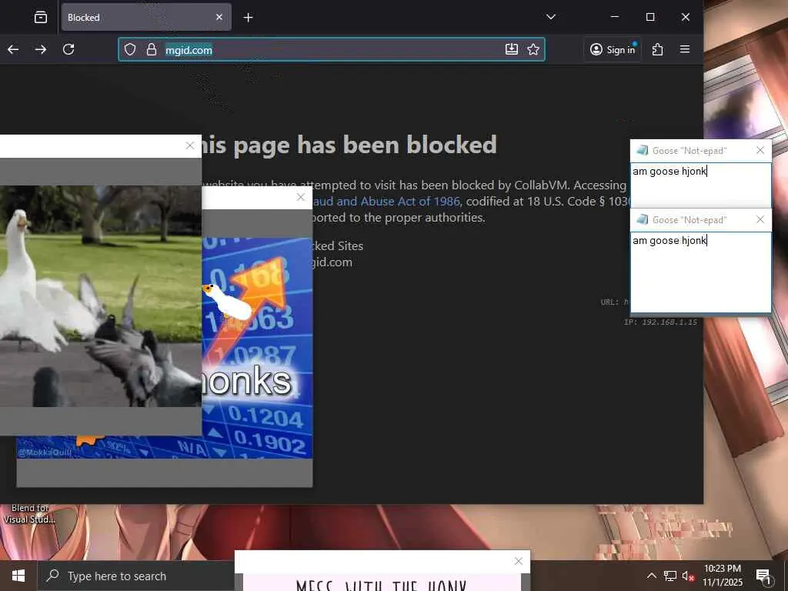This screenshot has width=788, height=591.
Task: Focus the mgid.com address bar
Action: 332,49
